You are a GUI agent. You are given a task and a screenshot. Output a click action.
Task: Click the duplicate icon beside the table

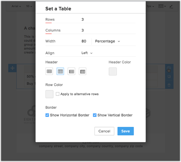169,77
